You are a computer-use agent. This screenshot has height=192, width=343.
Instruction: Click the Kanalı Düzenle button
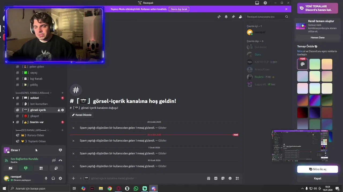click(82, 115)
